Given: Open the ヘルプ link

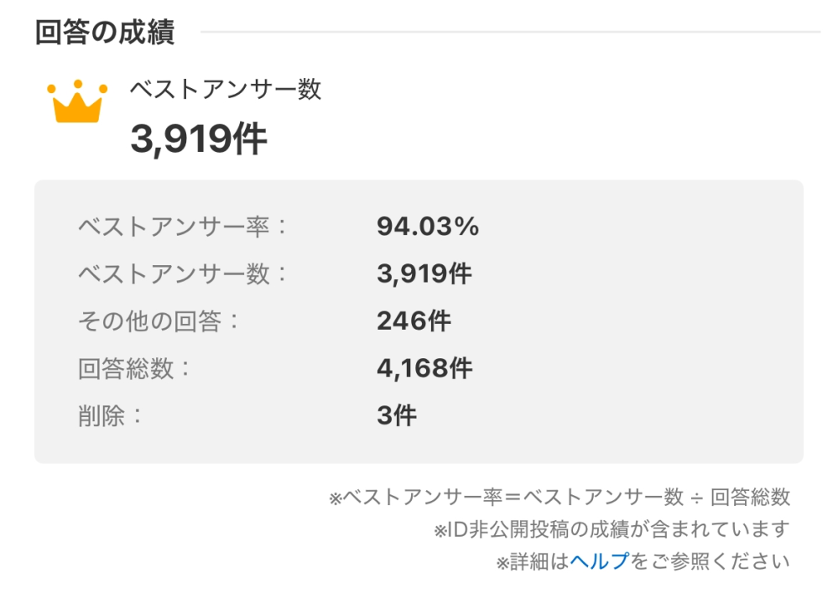Looking at the screenshot, I should point(600,561).
